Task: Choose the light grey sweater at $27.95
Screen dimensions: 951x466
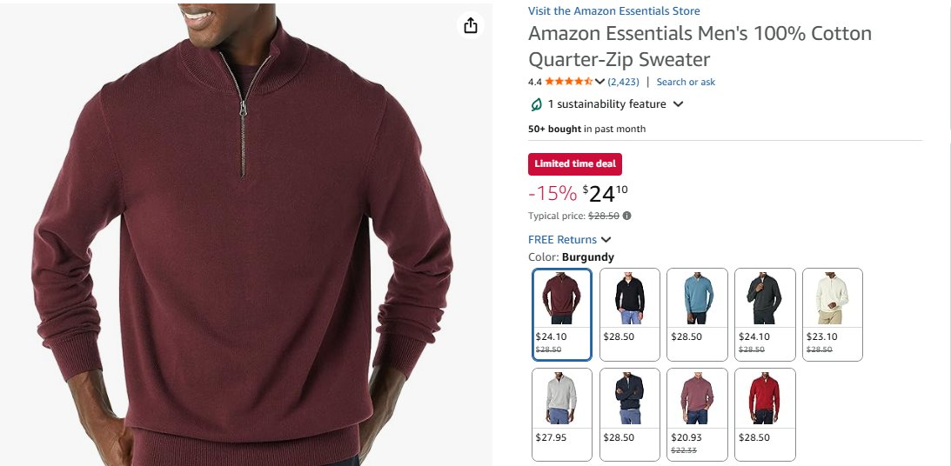Action: 561,414
